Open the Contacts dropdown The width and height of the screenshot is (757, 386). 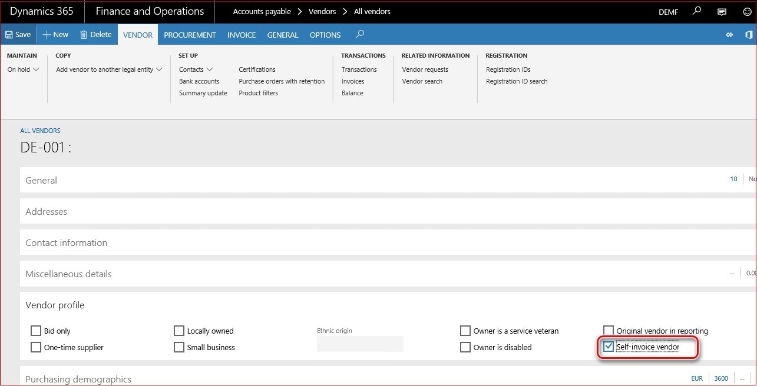(196, 69)
